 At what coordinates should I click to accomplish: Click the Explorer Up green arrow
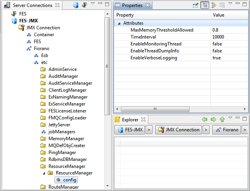pos(222,119)
